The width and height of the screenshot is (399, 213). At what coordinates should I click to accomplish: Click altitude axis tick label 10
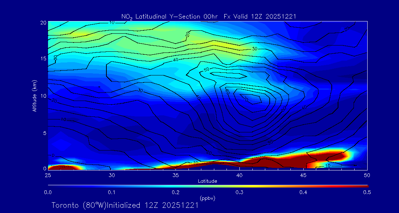tap(43, 95)
